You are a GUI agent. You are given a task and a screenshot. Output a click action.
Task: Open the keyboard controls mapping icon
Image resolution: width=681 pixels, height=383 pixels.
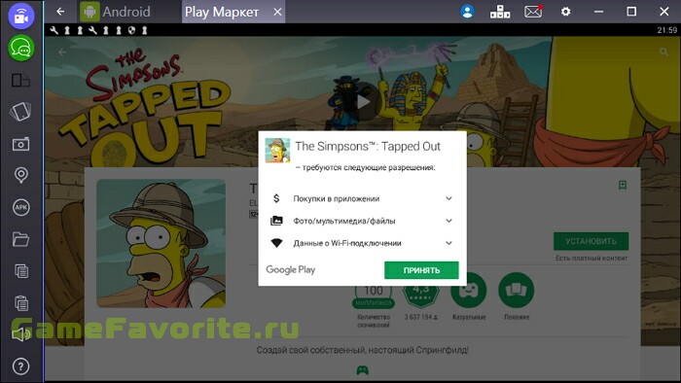[x=500, y=12]
